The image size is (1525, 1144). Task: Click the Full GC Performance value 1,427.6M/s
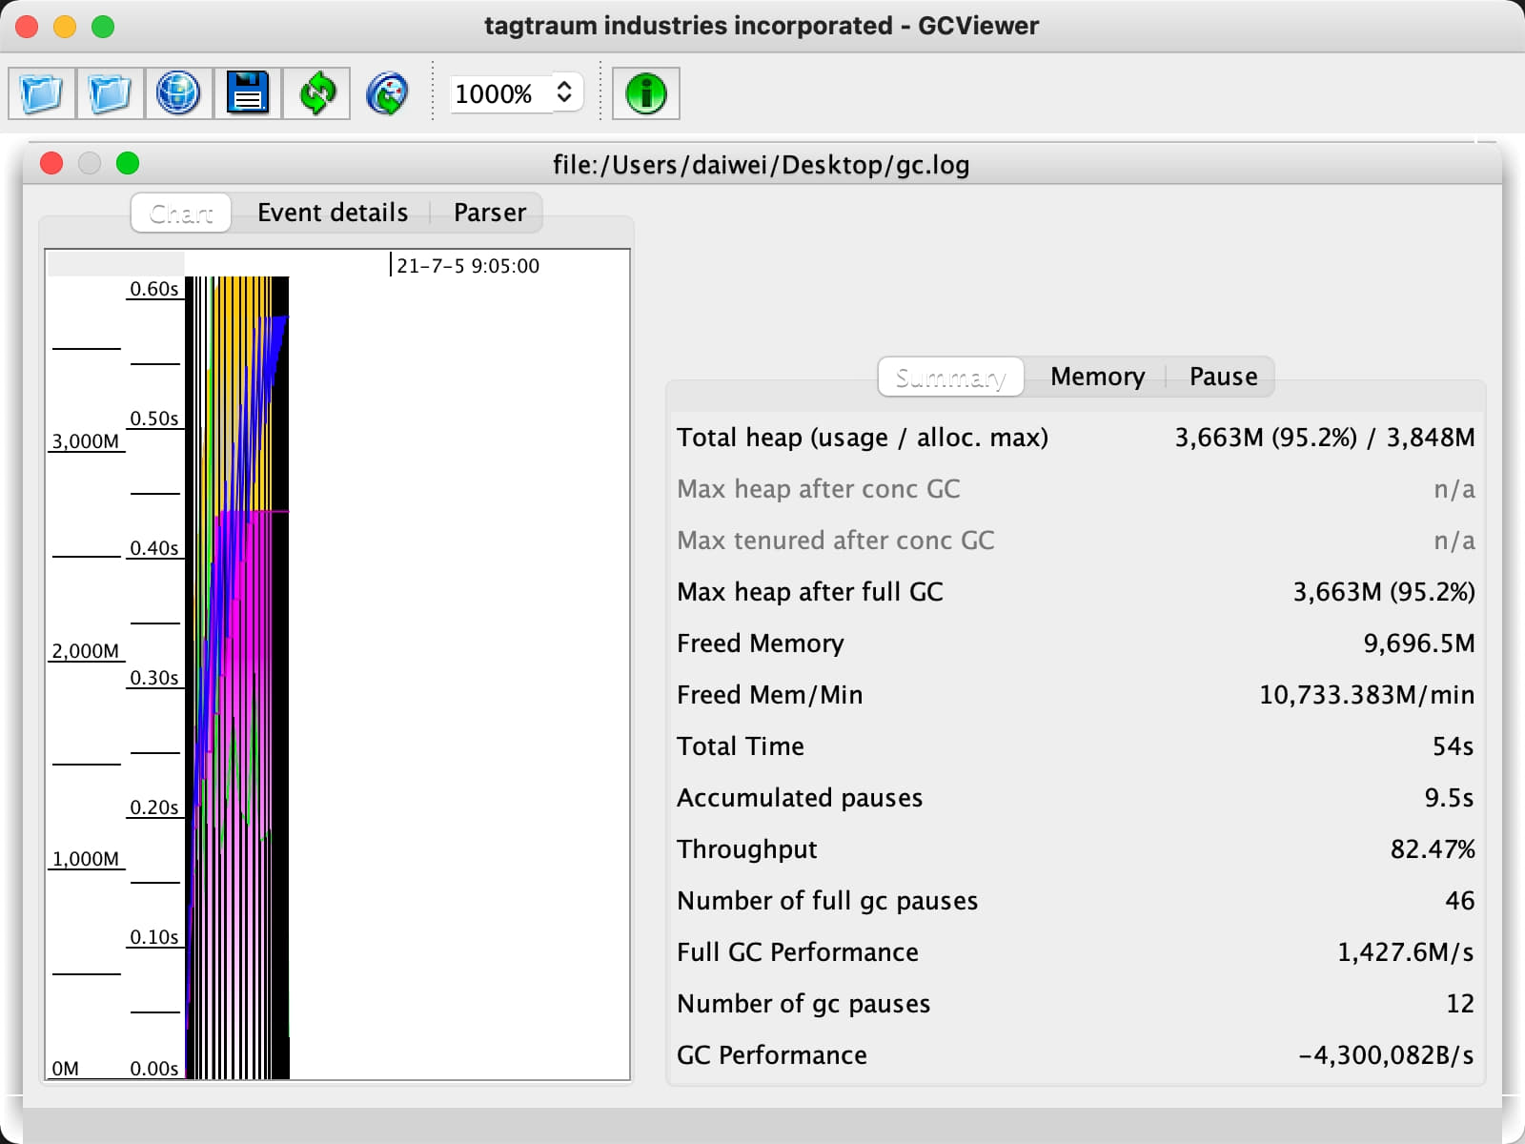point(1406,952)
